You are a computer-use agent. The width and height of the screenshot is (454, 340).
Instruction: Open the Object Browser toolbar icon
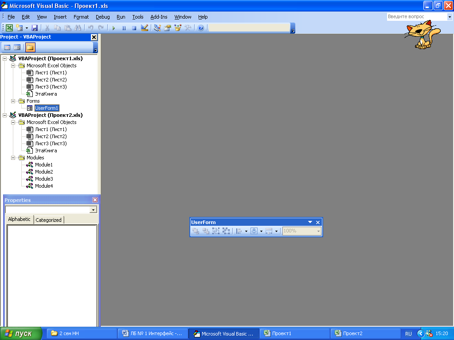click(177, 28)
